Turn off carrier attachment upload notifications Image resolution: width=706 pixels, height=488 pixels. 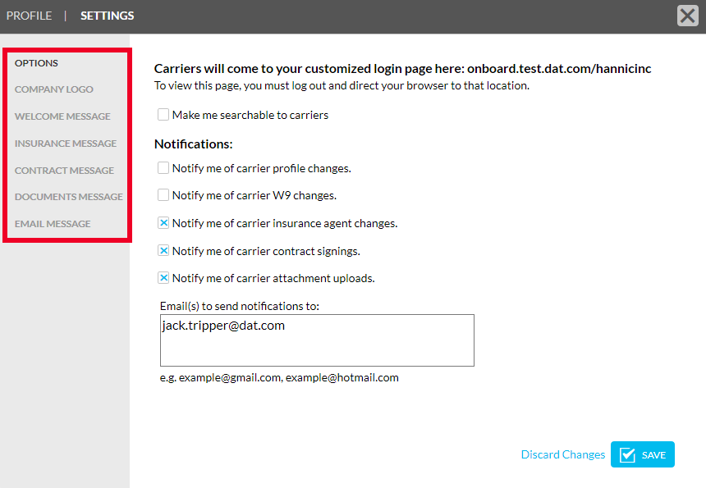pyautogui.click(x=163, y=278)
